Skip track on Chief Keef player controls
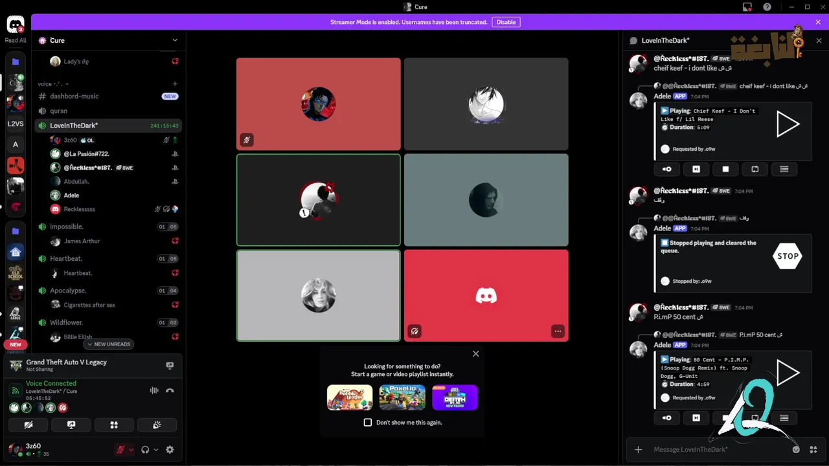Screen dimensions: 829x466 point(696,169)
